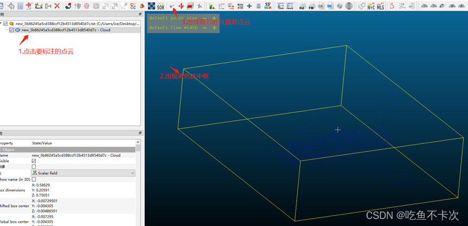Click the red cross polyline picking icon
Screen dimensions: 468x226
[x=29, y=5]
